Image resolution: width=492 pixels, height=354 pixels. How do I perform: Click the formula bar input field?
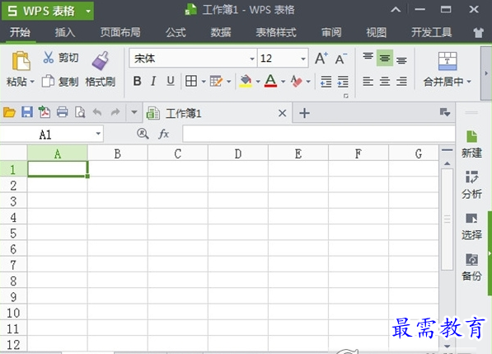[318, 134]
